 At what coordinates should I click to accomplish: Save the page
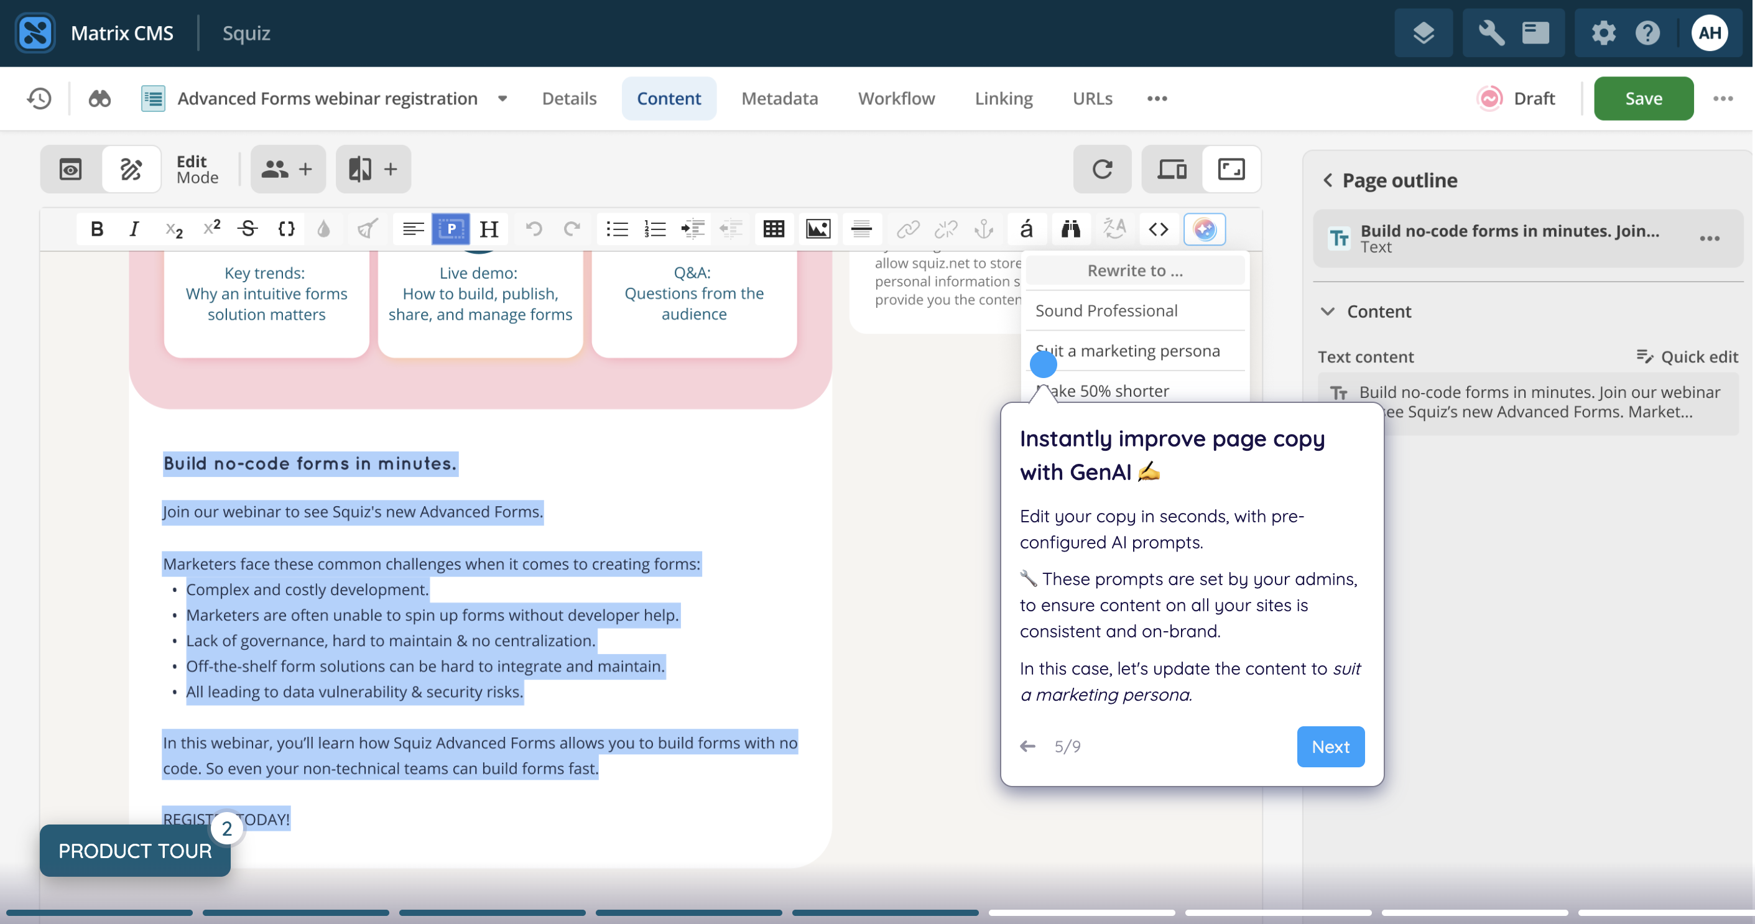(x=1642, y=99)
